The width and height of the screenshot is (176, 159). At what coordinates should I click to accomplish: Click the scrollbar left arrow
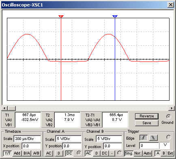point(4,108)
